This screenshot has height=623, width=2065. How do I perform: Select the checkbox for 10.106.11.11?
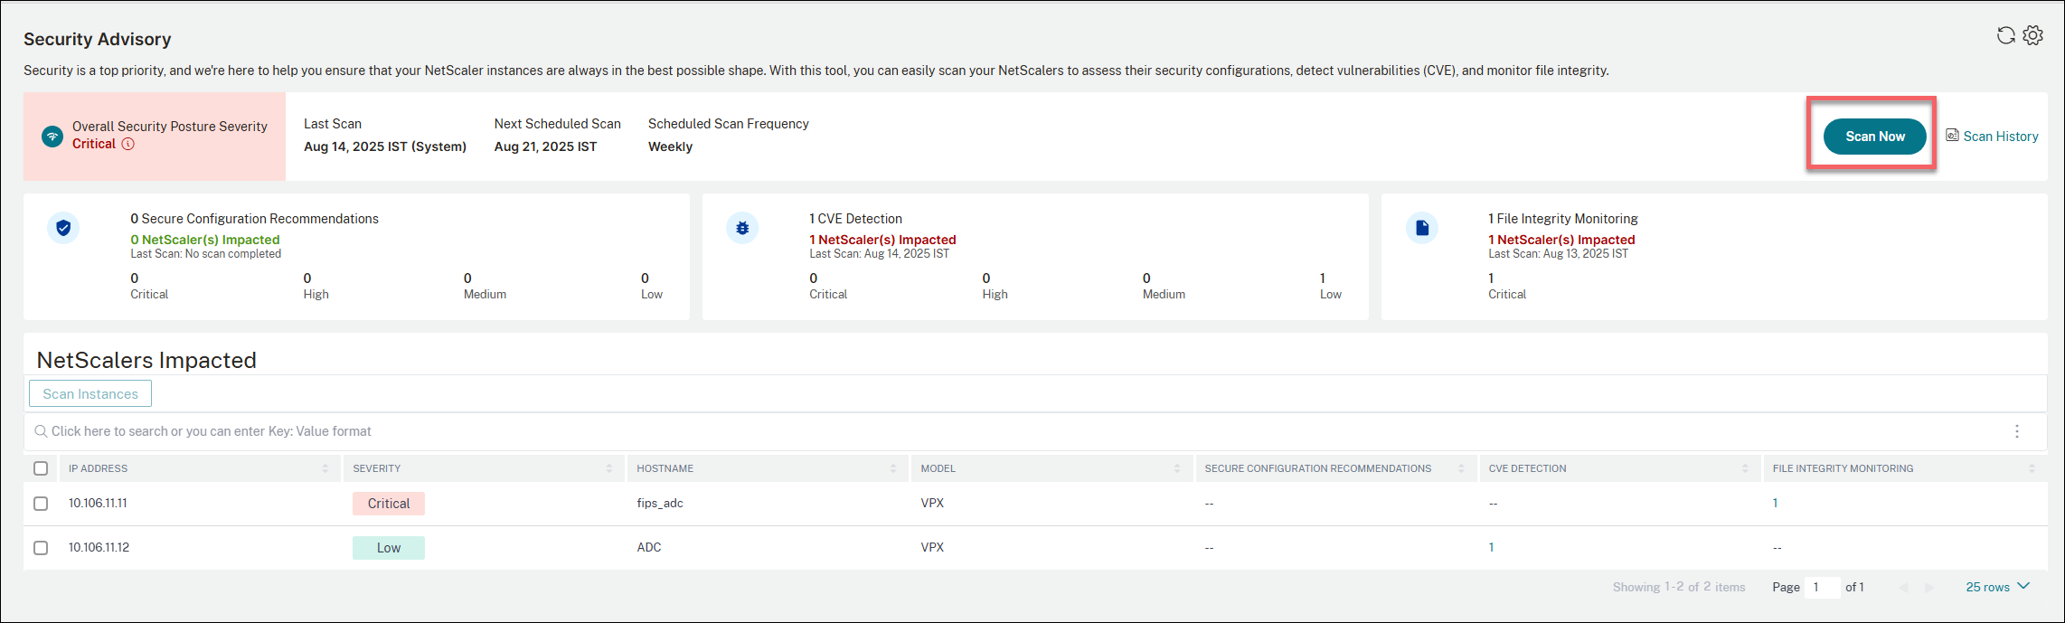pyautogui.click(x=41, y=504)
